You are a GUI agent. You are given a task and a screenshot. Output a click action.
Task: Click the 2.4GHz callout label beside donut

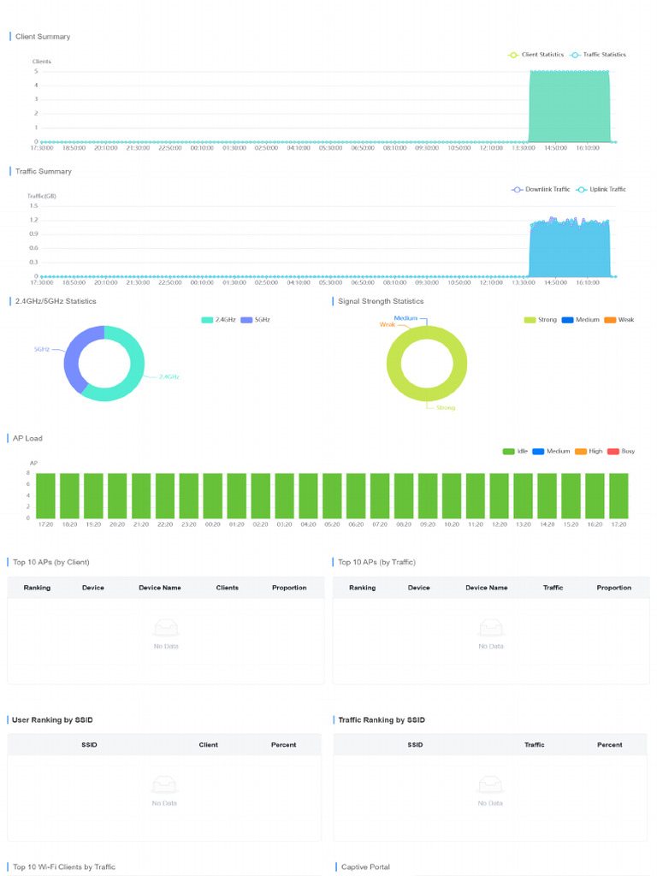pyautogui.click(x=169, y=377)
